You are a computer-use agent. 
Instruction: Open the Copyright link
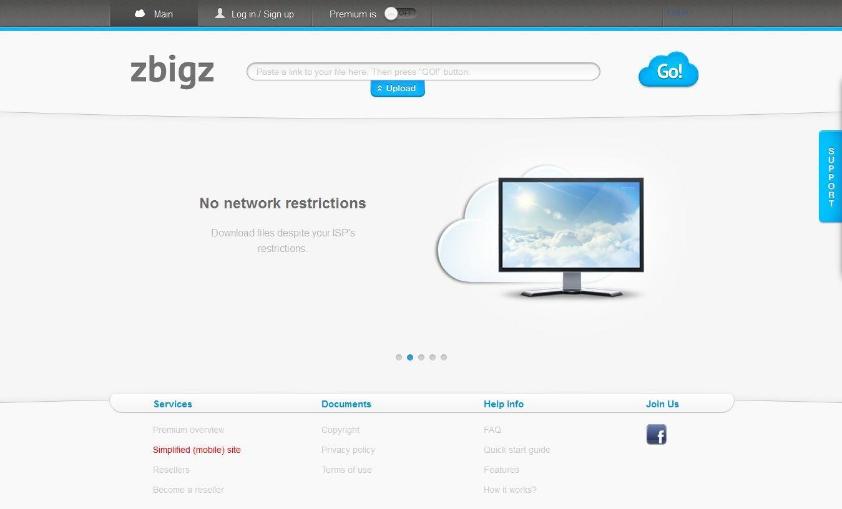click(x=340, y=430)
